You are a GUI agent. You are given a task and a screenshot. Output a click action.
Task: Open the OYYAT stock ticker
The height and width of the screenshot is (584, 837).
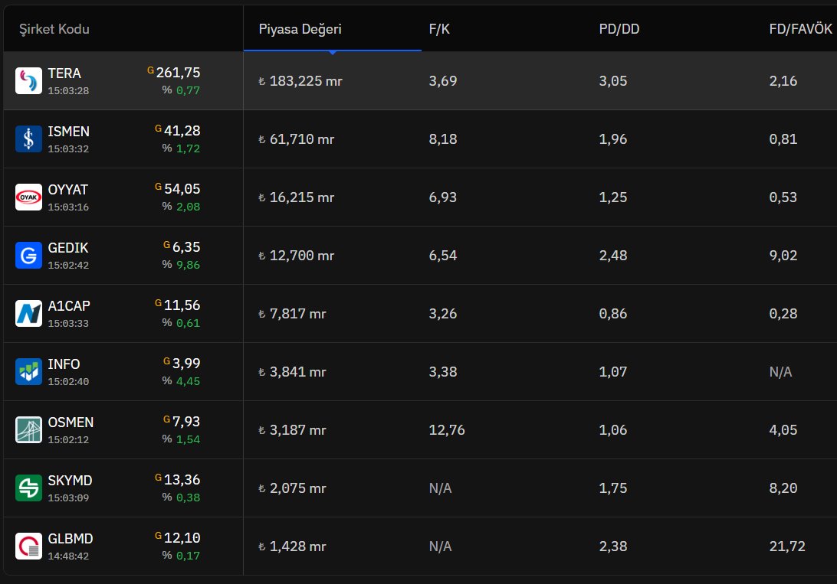point(67,189)
